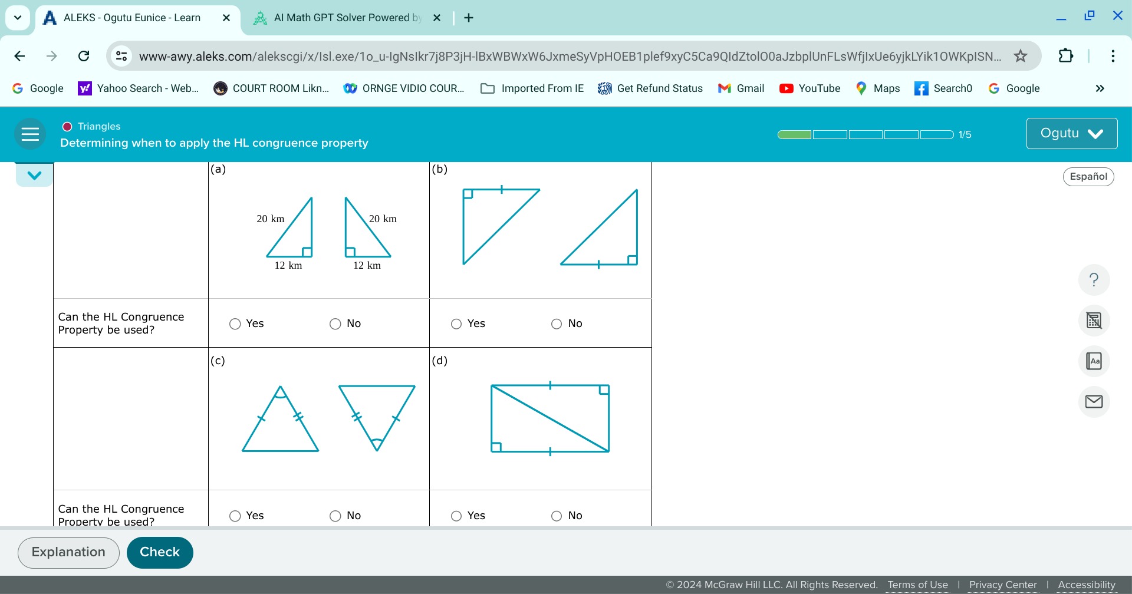Image resolution: width=1132 pixels, height=594 pixels.
Task: Open Imported From IE bookmarks folder
Action: pyautogui.click(x=532, y=88)
